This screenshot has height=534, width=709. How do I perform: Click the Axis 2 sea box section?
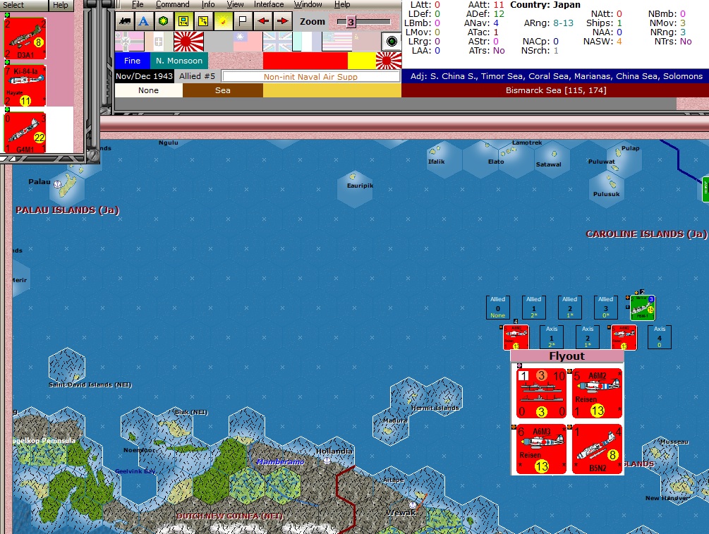(588, 337)
